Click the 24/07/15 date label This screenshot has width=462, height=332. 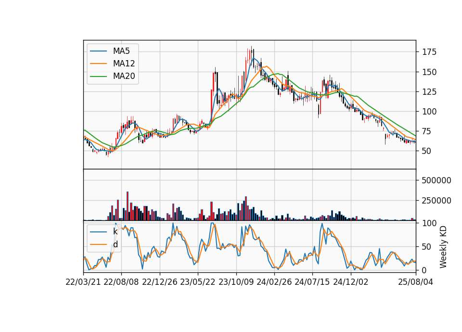312,282
